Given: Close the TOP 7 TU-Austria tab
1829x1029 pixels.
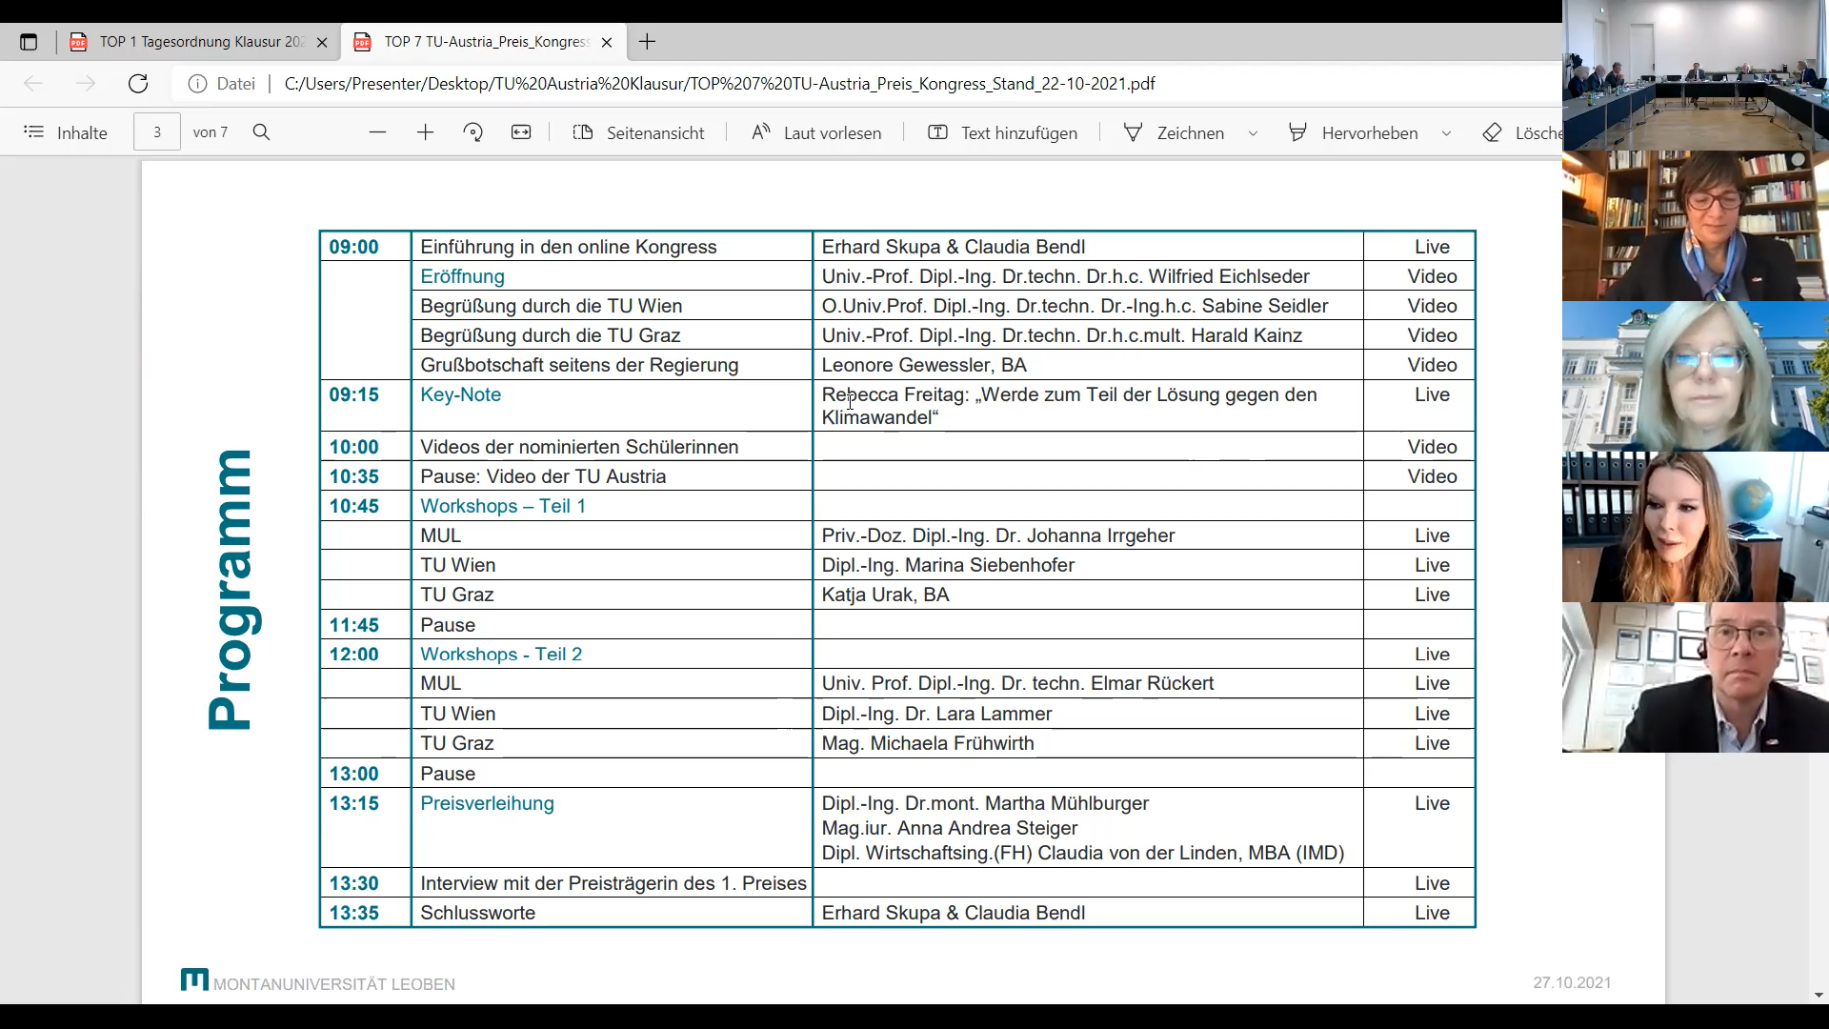Looking at the screenshot, I should [607, 42].
